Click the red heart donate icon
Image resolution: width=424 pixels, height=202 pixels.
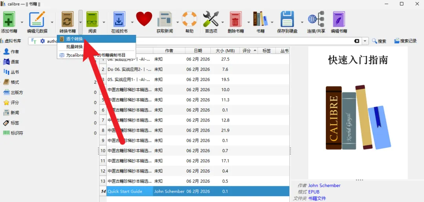point(144,19)
